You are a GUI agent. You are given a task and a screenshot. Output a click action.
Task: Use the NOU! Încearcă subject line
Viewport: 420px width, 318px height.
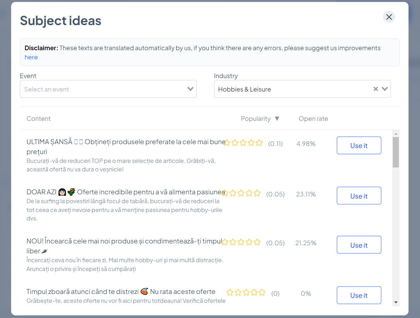(359, 245)
